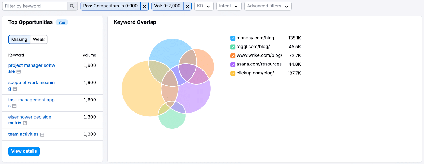Uncheck the monday.com/blog checkbox
Viewport: 424px width, 164px height.
tap(233, 38)
